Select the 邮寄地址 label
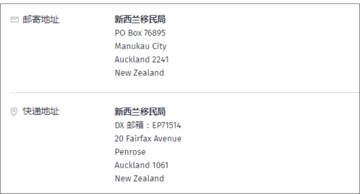 [41, 19]
